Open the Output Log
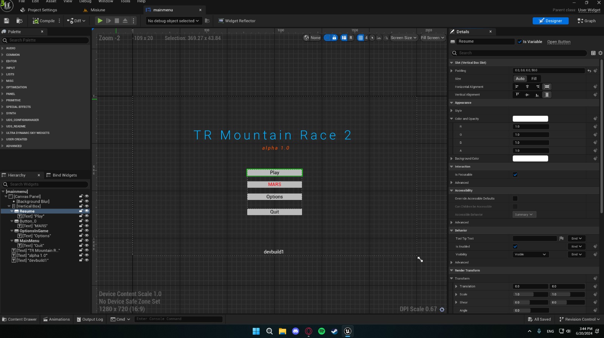This screenshot has height=338, width=604. coord(90,319)
